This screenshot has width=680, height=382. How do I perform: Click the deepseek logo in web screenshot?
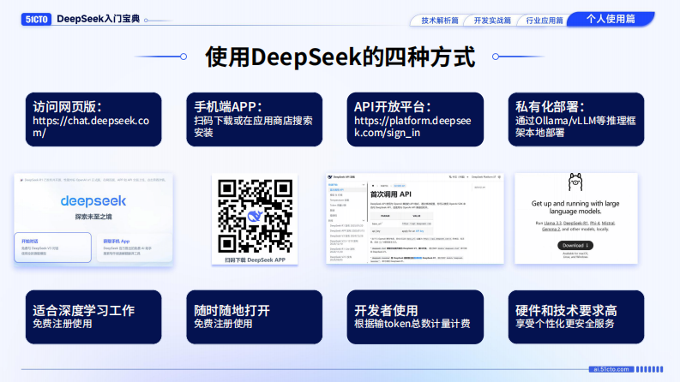(x=93, y=201)
